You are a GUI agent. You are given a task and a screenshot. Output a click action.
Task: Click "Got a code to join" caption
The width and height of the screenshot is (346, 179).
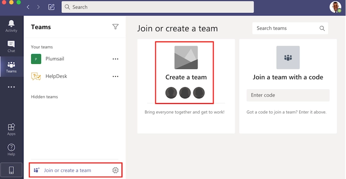coord(286,112)
